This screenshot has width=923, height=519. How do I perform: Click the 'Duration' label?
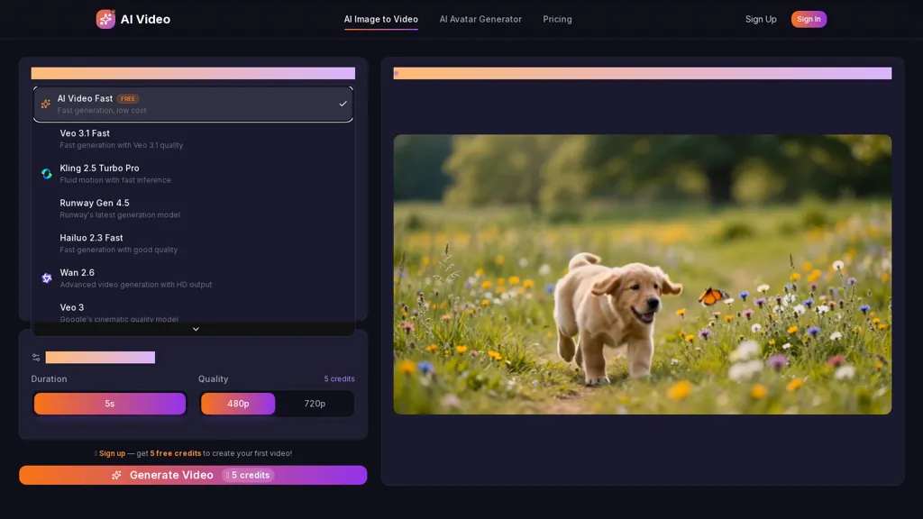click(x=49, y=379)
